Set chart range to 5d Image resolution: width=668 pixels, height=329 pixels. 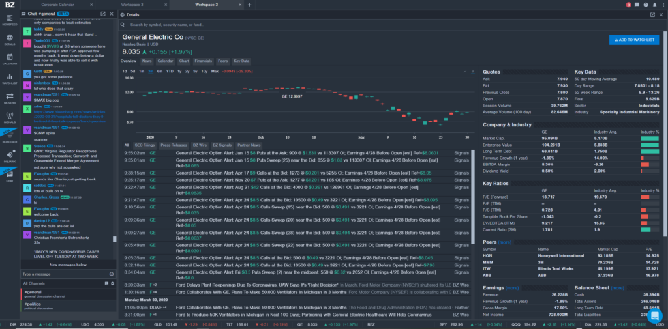[133, 71]
